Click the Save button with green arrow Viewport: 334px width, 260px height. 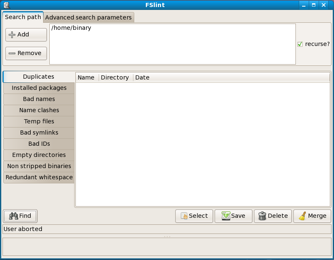tap(233, 216)
